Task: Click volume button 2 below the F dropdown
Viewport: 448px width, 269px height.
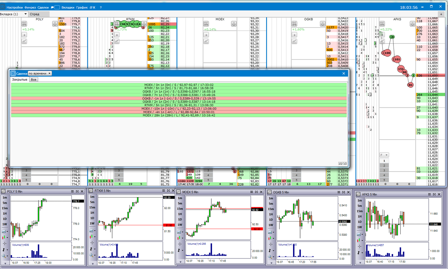Action: pyautogui.click(x=384, y=165)
